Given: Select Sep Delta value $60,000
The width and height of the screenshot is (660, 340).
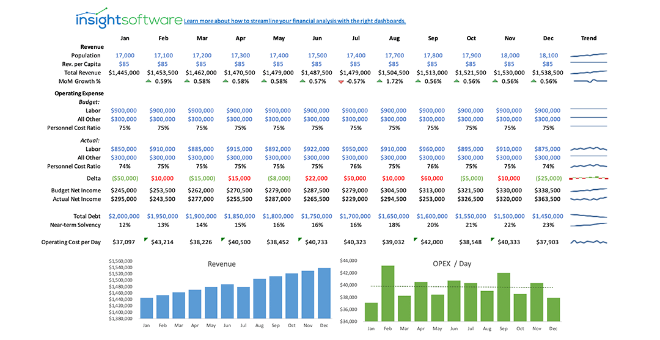Looking at the screenshot, I should pos(432,178).
